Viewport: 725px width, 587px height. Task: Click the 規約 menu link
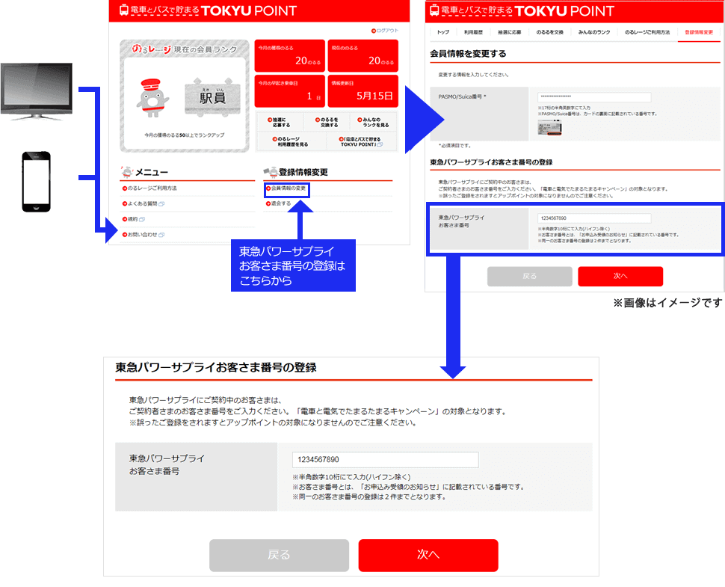pos(133,219)
